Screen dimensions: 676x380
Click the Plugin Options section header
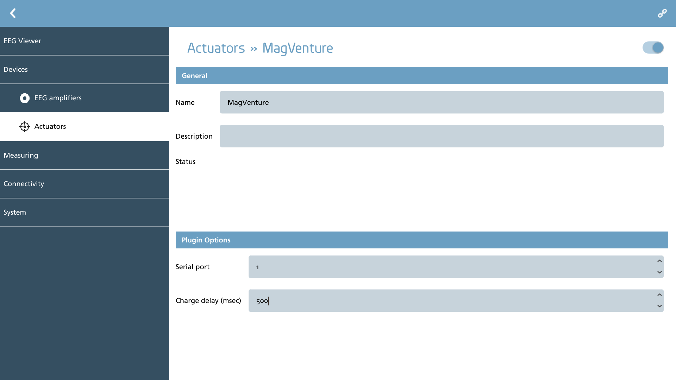(x=422, y=240)
